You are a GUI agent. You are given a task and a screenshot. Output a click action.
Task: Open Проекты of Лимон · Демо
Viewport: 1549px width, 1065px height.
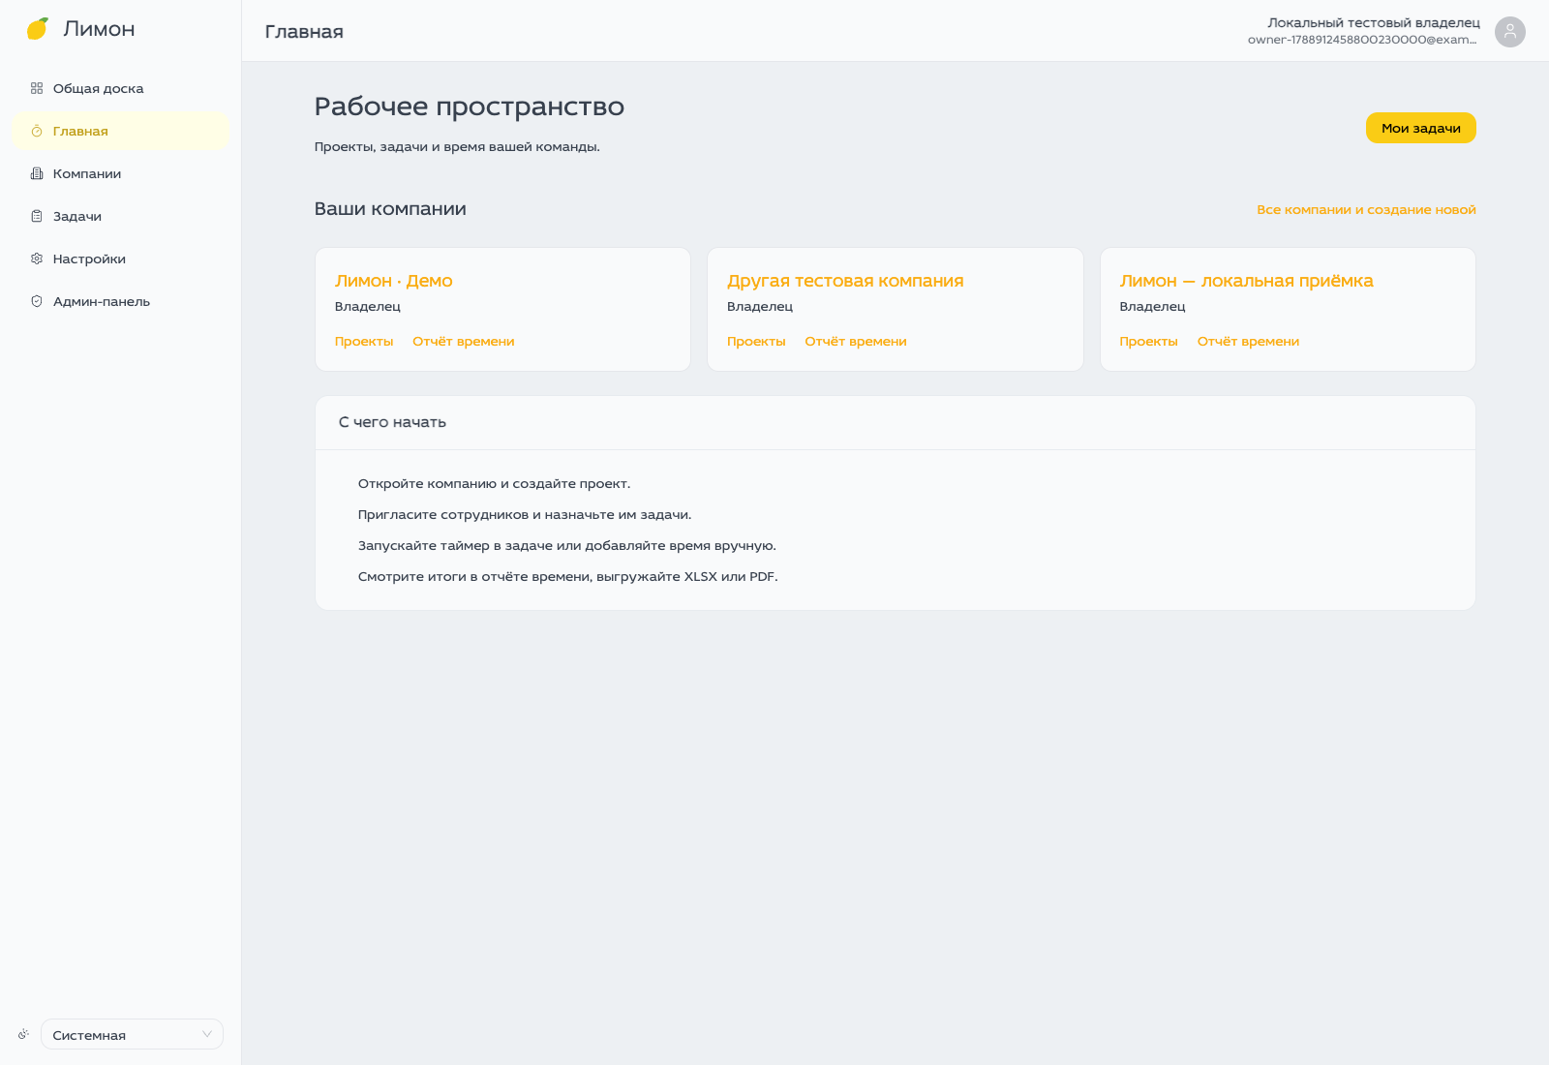tap(364, 342)
